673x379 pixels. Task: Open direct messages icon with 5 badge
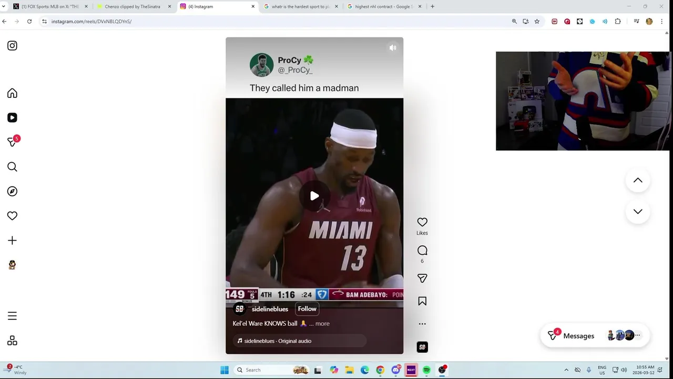tap(13, 142)
